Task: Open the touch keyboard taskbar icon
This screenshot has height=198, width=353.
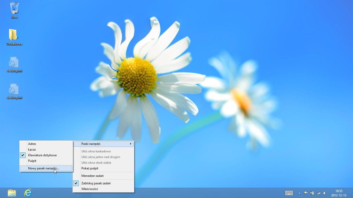Action: coord(289,193)
